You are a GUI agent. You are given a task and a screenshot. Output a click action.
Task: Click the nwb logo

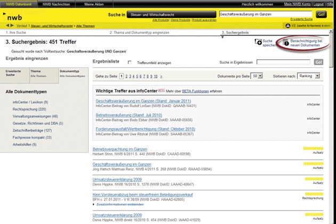coord(14,17)
